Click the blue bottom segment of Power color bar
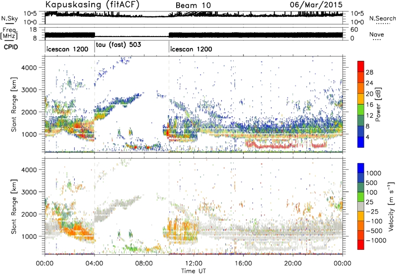This screenshot has width=396, height=274. 361,142
